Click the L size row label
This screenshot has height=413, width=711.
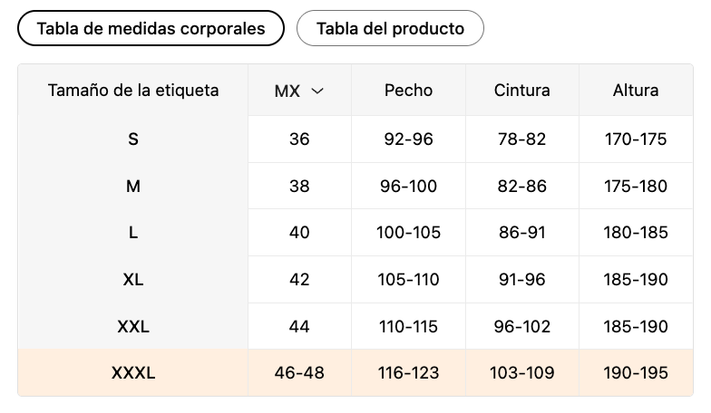(x=133, y=233)
